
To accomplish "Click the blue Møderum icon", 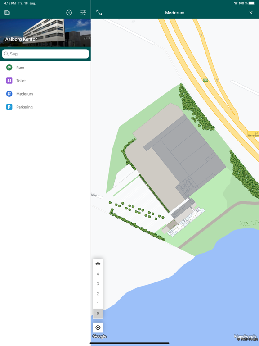I will pos(9,94).
